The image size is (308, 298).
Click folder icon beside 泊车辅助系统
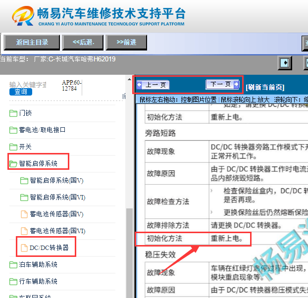pyautogui.click(x=13, y=265)
